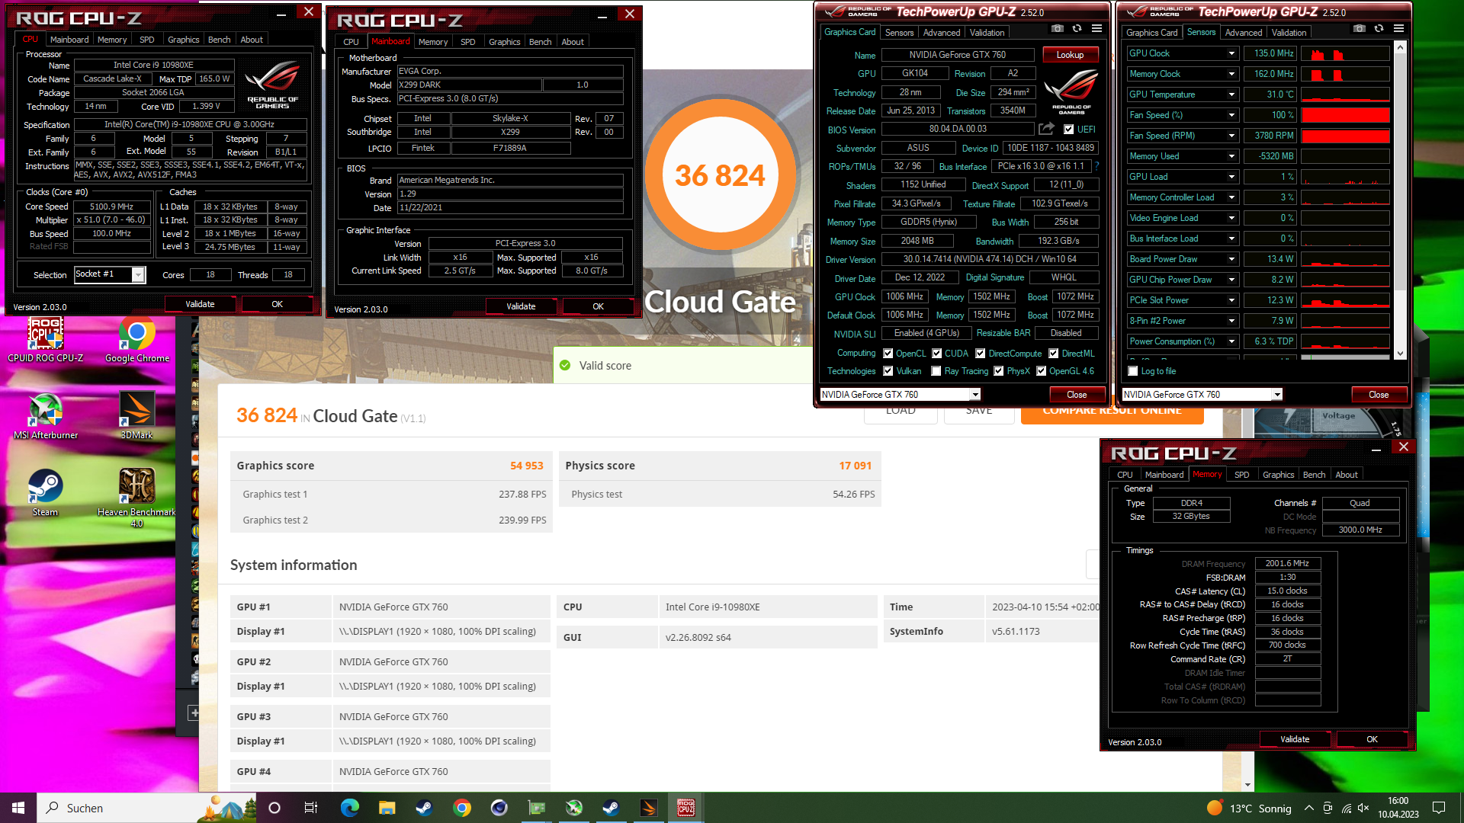The width and height of the screenshot is (1464, 823).
Task: Toggle the OpenCL checkbox
Action: pyautogui.click(x=888, y=354)
